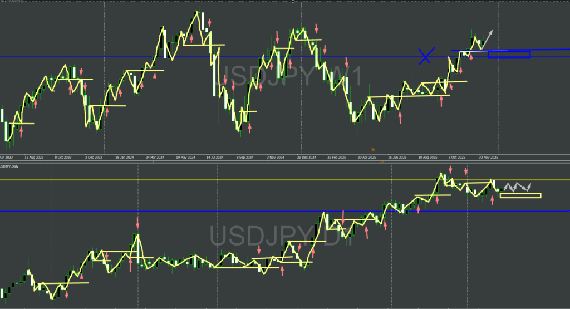Click the small orange marker above the weekly date axis
Screen dimensions: 570x309
373,149
